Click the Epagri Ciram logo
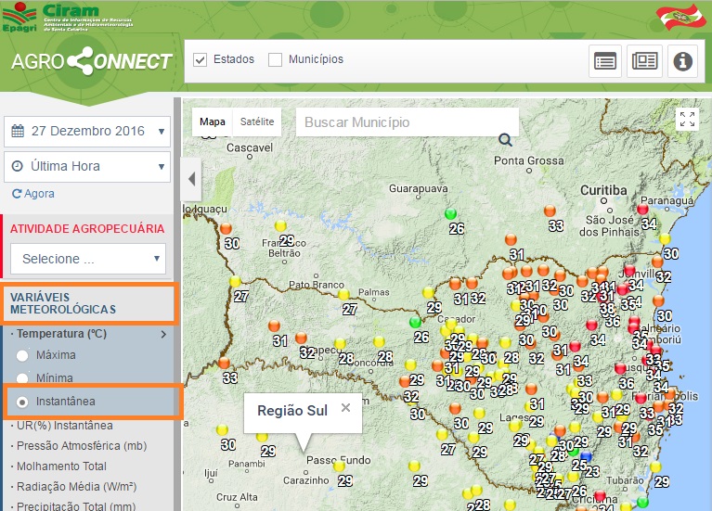Image resolution: width=712 pixels, height=511 pixels. click(x=67, y=18)
